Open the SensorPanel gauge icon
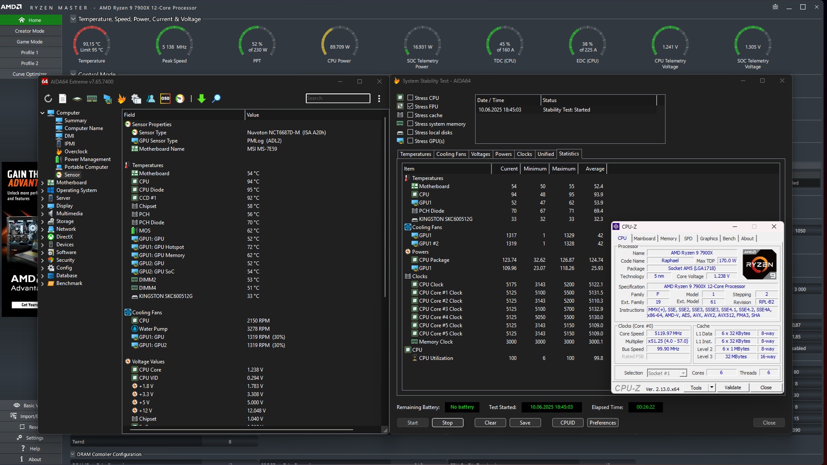 (x=180, y=99)
